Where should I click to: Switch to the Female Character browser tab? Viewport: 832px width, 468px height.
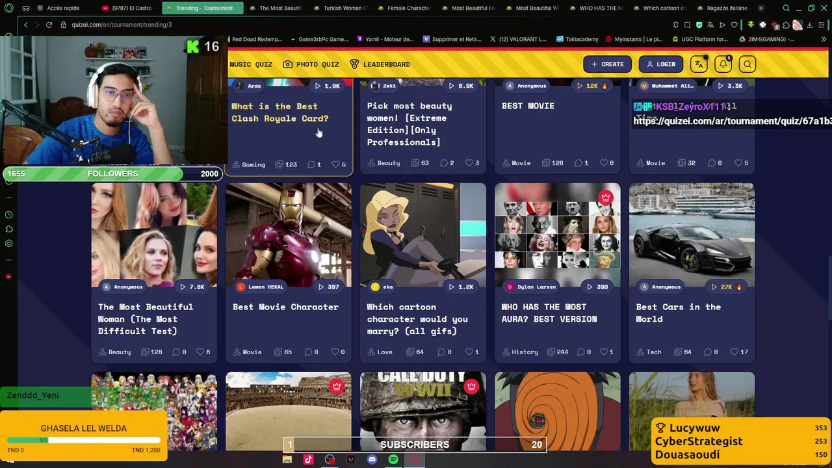[x=404, y=8]
